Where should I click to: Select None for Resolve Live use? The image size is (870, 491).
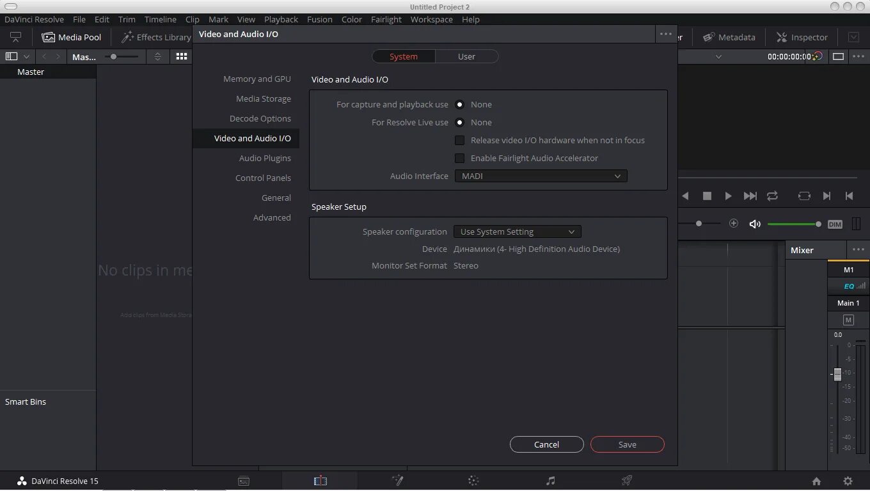click(x=459, y=122)
